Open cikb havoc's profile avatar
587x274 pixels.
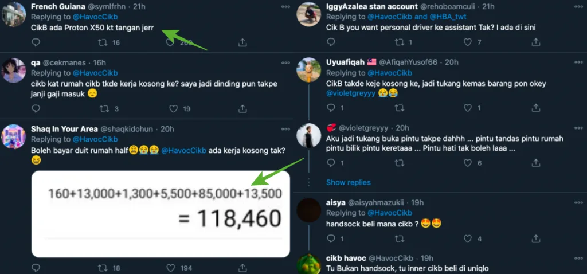coord(308,264)
